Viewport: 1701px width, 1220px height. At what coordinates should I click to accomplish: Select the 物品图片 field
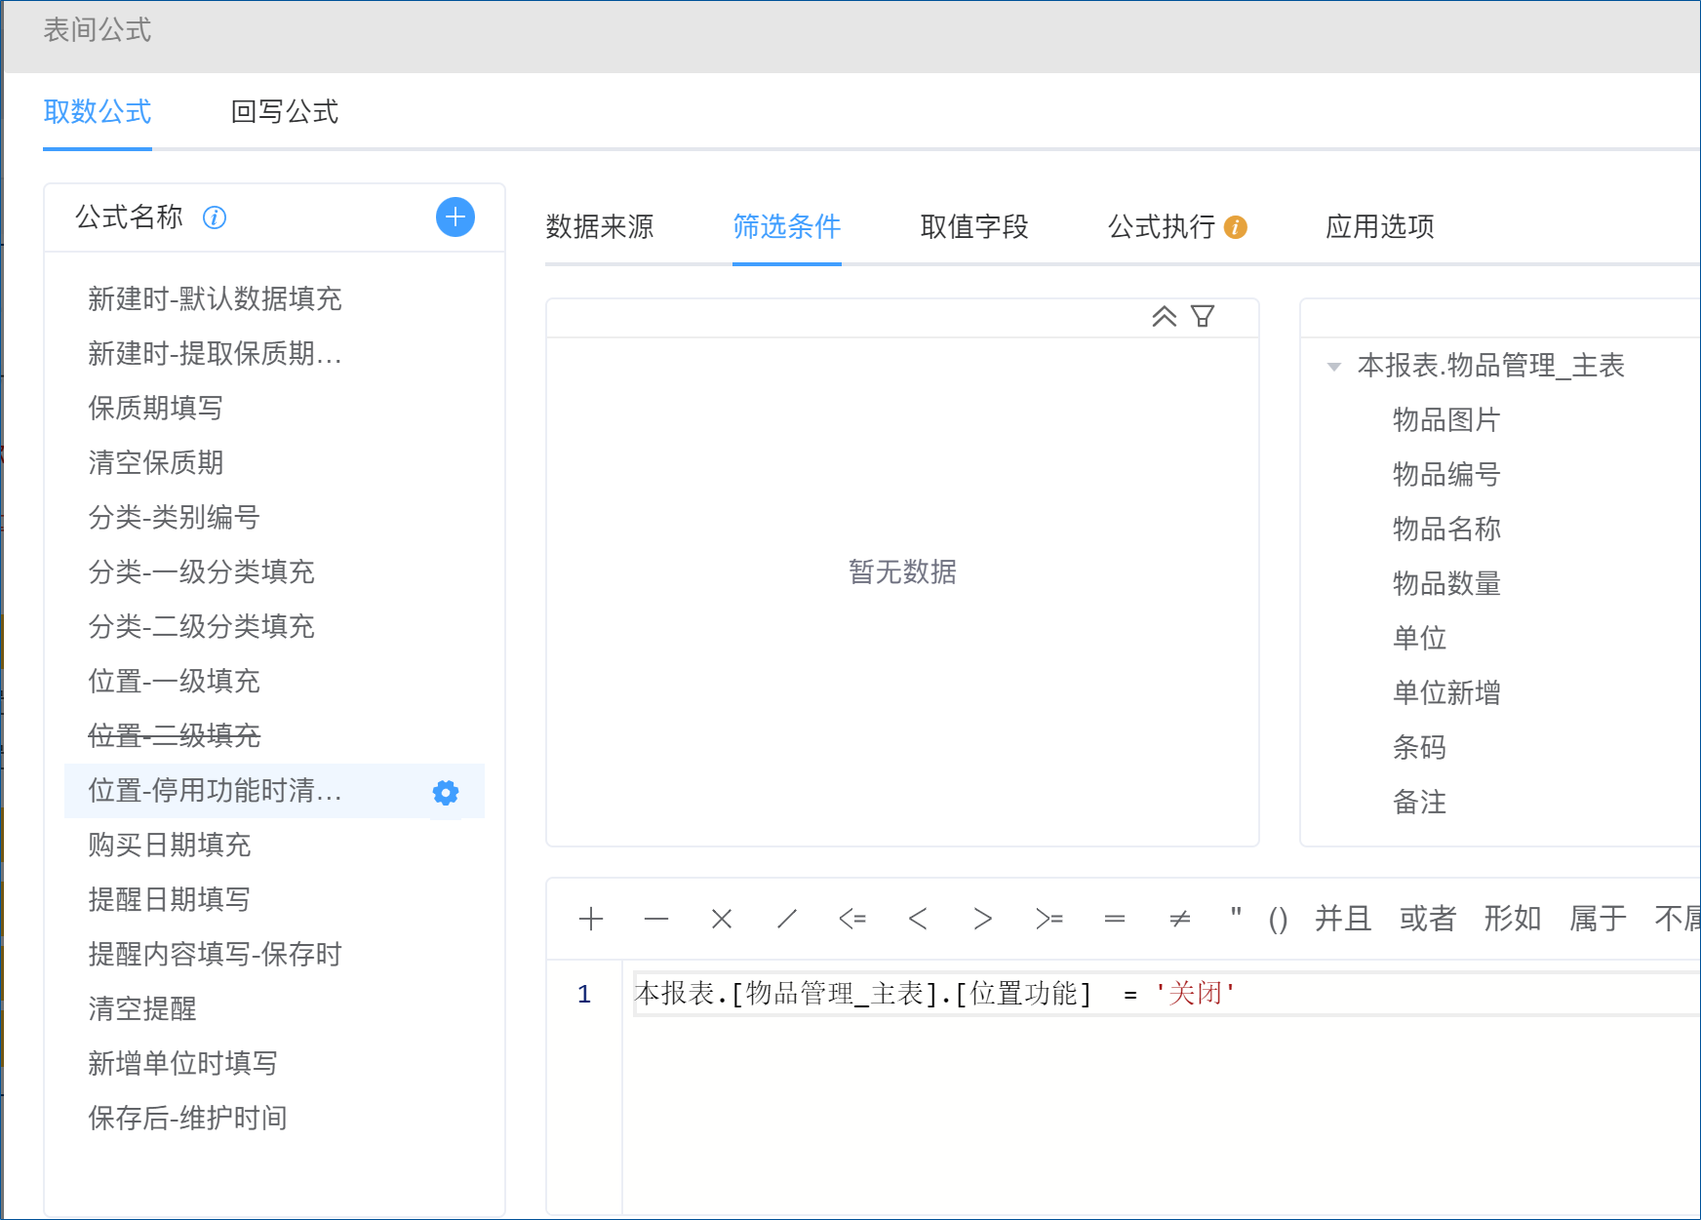click(1446, 419)
